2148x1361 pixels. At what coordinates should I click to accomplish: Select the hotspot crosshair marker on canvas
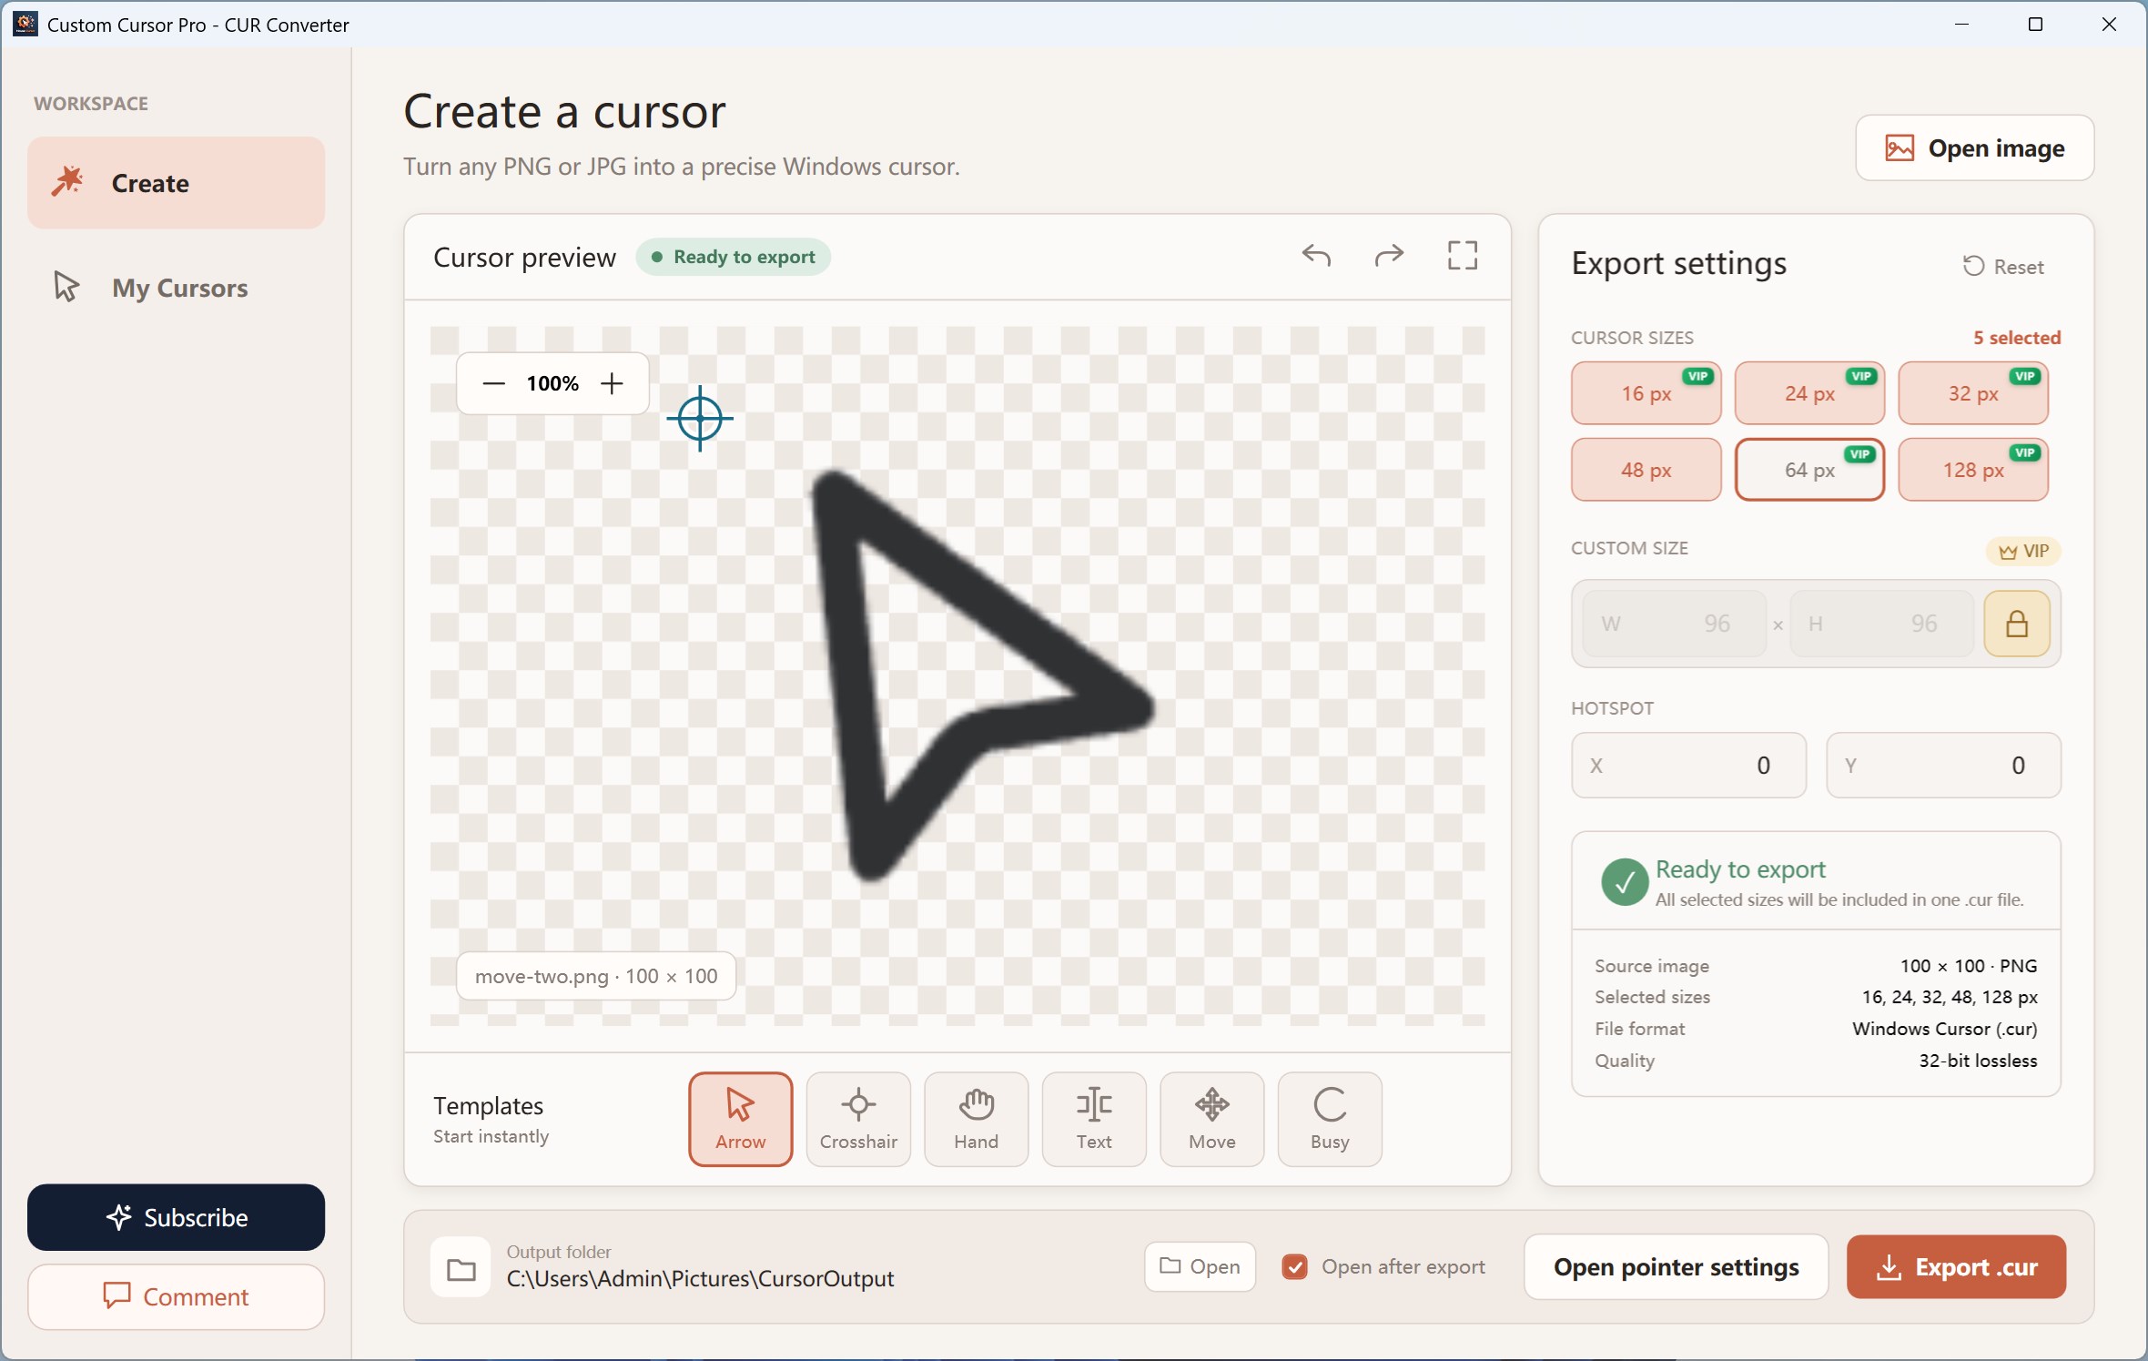700,418
